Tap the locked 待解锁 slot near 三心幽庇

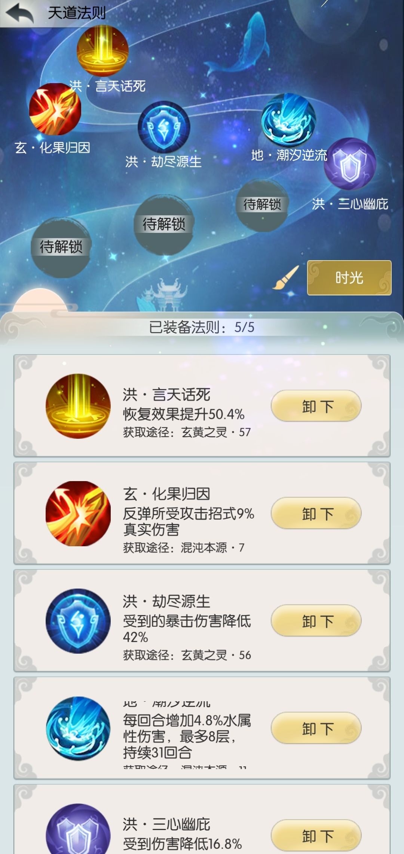(262, 205)
